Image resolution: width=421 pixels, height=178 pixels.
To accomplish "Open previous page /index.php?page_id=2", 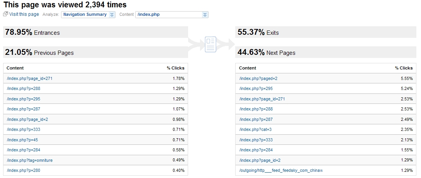I will click(27, 119).
